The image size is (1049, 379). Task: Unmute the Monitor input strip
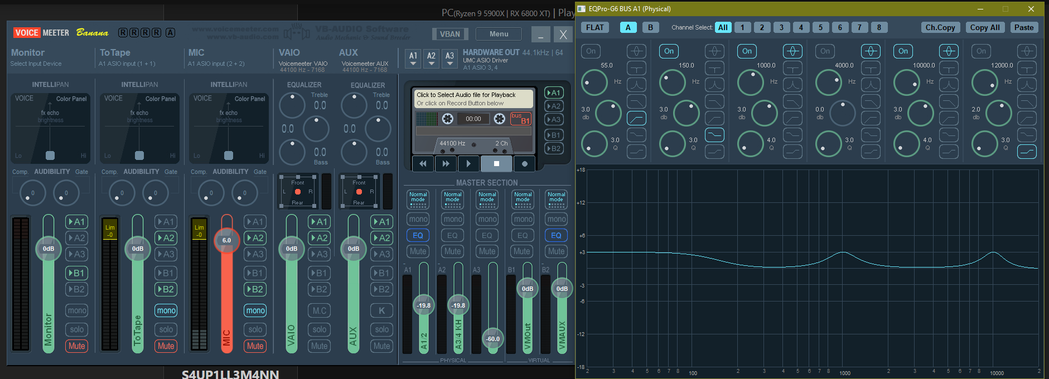pos(77,346)
